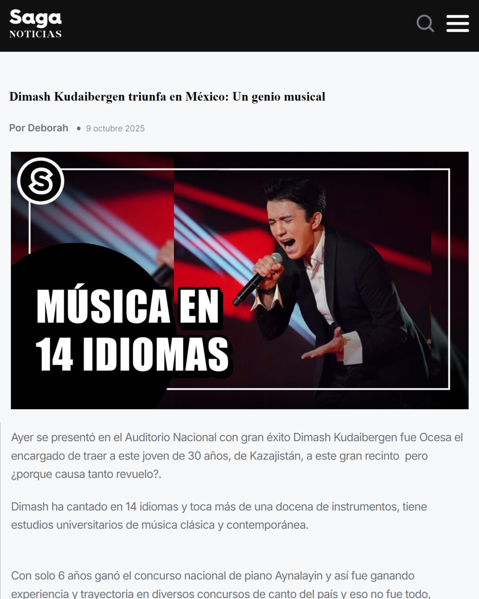Click the word Saga in the header
The image size is (479, 599).
coord(35,18)
